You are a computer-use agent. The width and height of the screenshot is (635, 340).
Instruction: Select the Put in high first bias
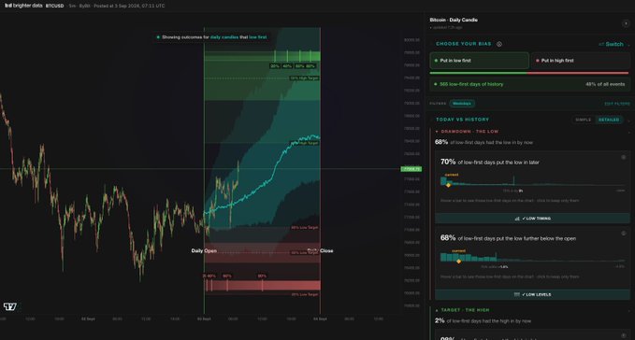(x=580, y=61)
